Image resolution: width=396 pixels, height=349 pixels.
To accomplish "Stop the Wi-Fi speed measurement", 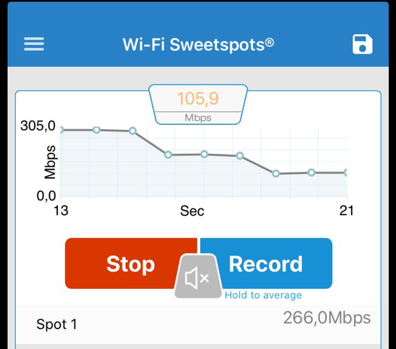I will (131, 263).
